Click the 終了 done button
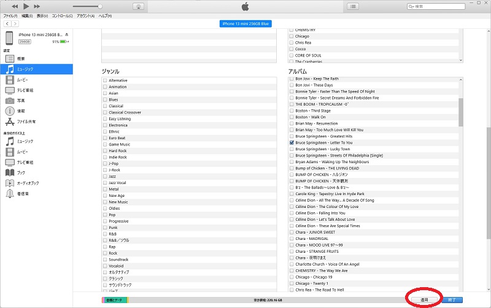Screen dimensions: 491x308 tap(452, 300)
